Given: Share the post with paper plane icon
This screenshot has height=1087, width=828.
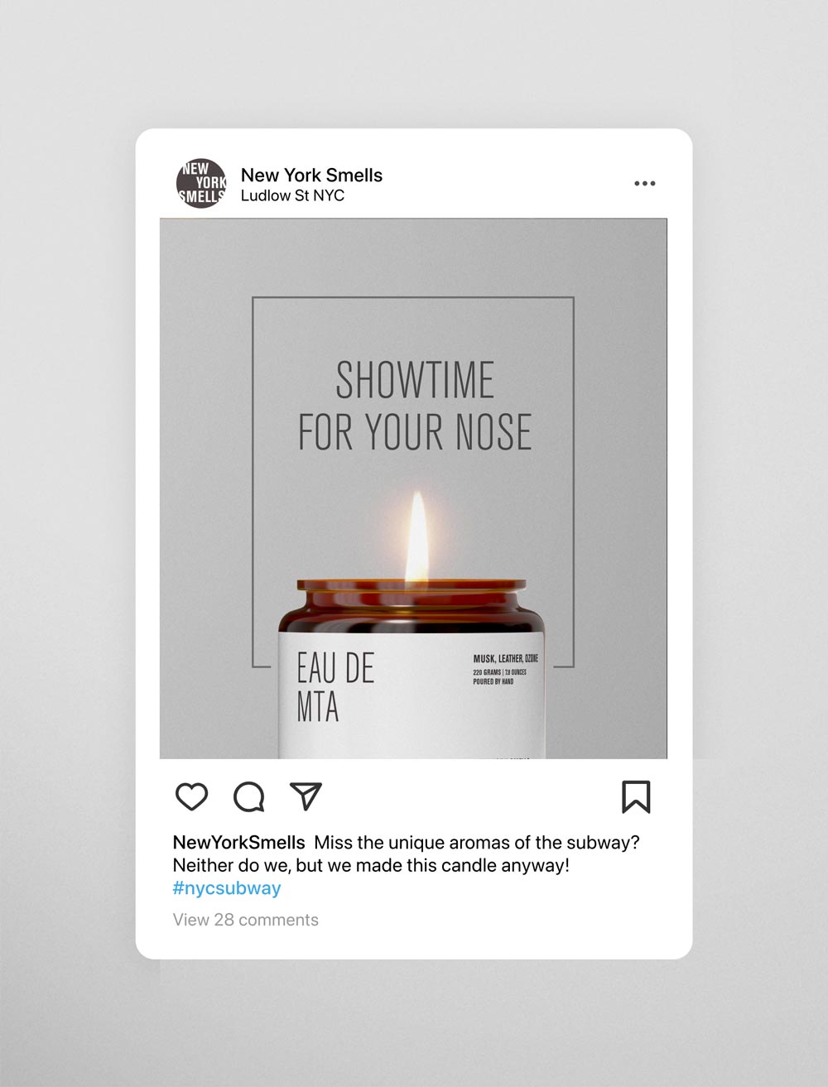Looking at the screenshot, I should (306, 796).
